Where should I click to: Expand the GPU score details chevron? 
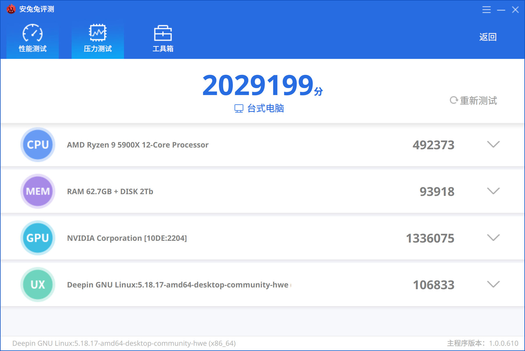pos(493,238)
